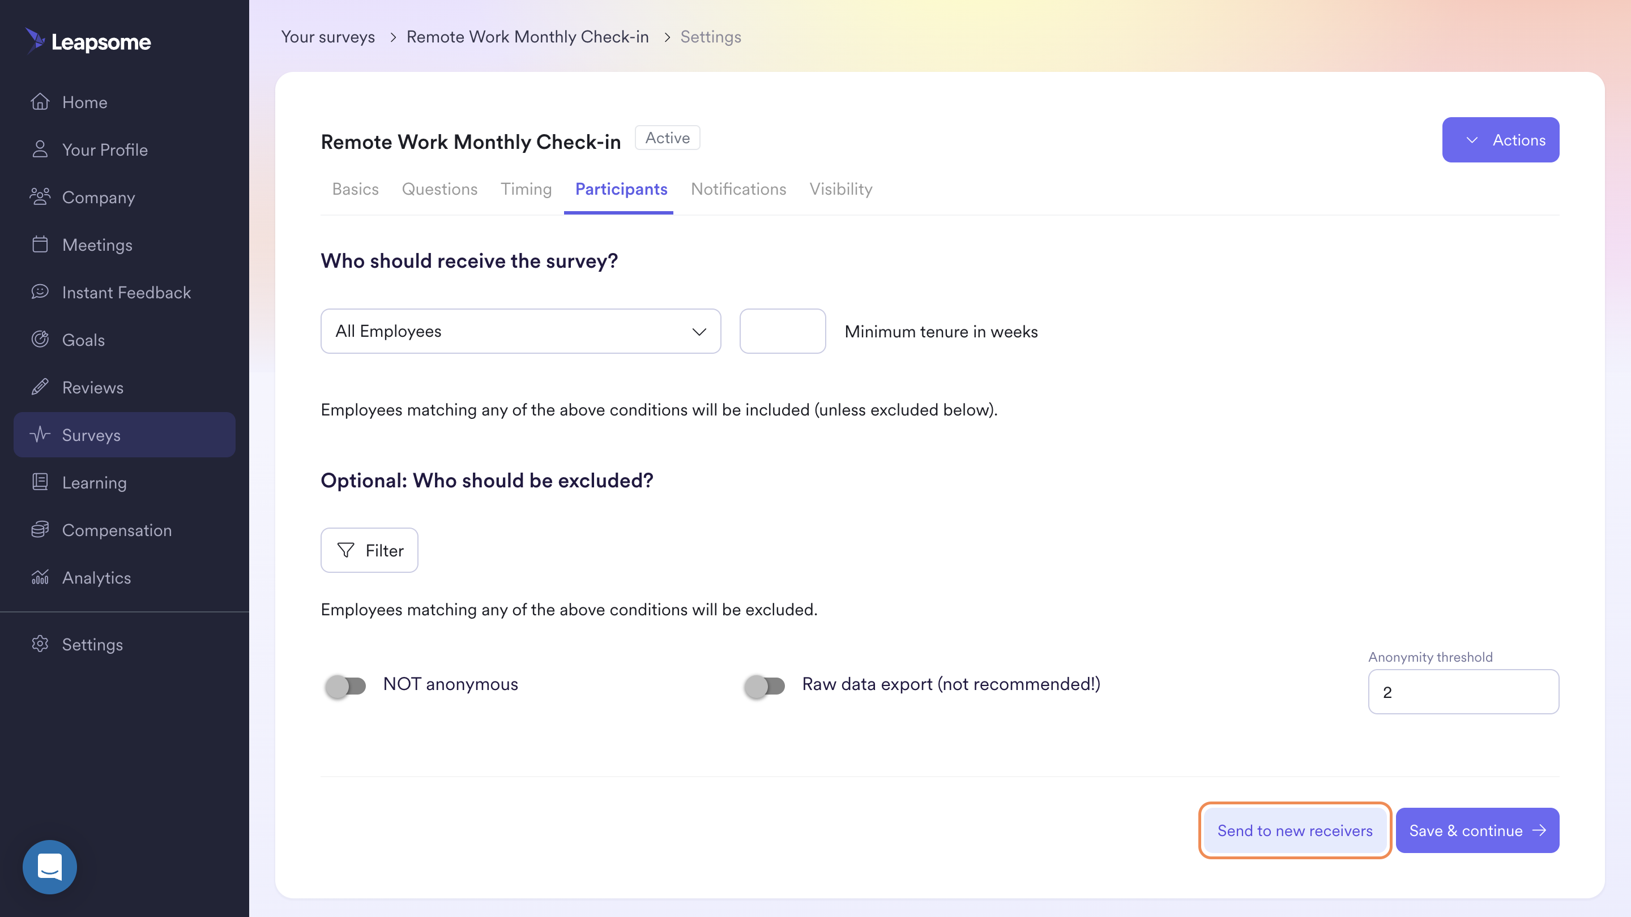
Task: Toggle the NOT anonymous switch
Action: (345, 685)
